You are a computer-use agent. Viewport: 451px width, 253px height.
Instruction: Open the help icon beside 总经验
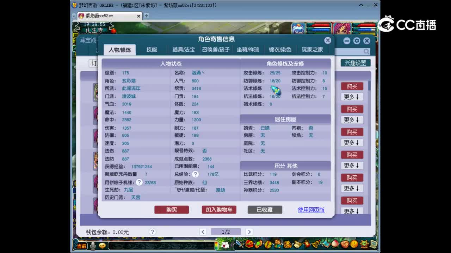[x=195, y=174]
